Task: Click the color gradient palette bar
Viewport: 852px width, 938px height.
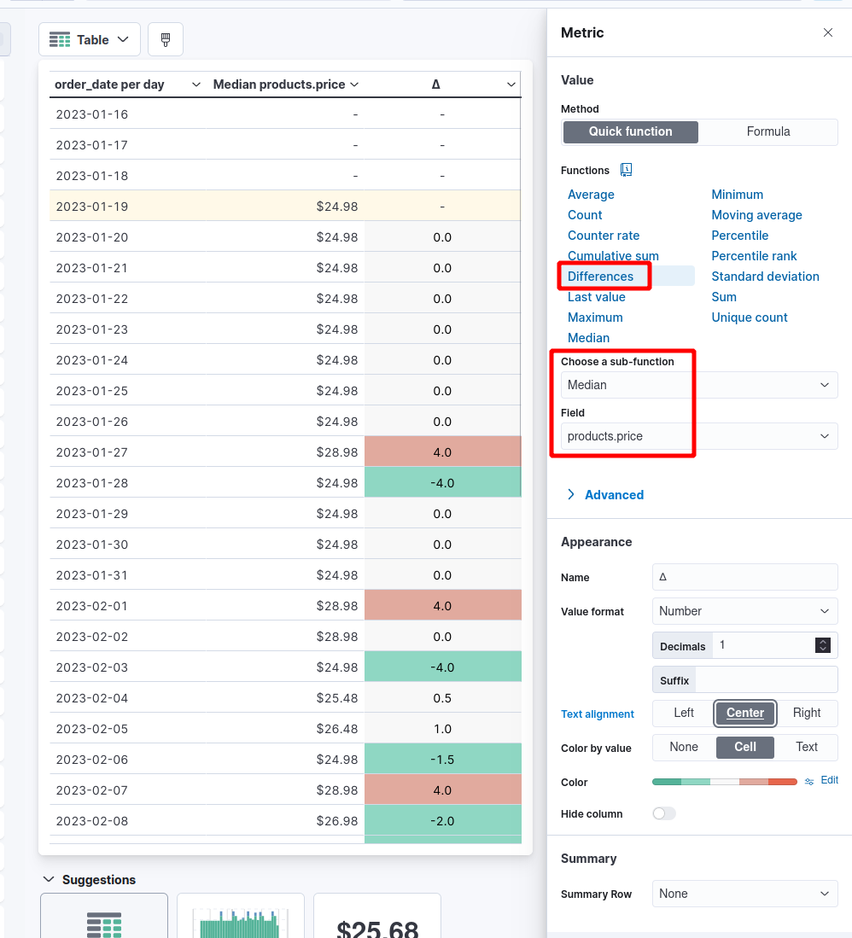Action: (724, 782)
